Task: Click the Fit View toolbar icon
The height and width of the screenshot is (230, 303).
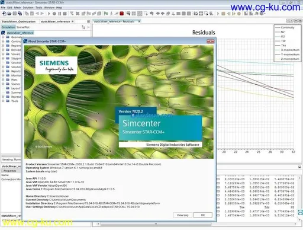Action: (x=201, y=14)
